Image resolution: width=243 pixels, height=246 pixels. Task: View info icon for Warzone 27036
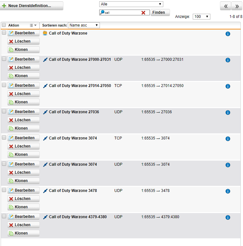point(228,112)
